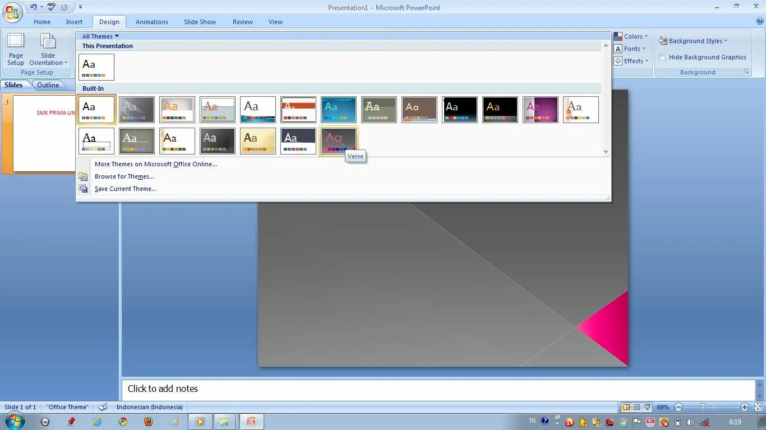Image resolution: width=766 pixels, height=430 pixels.
Task: Switch to the Slides pane tab
Action: tap(13, 85)
